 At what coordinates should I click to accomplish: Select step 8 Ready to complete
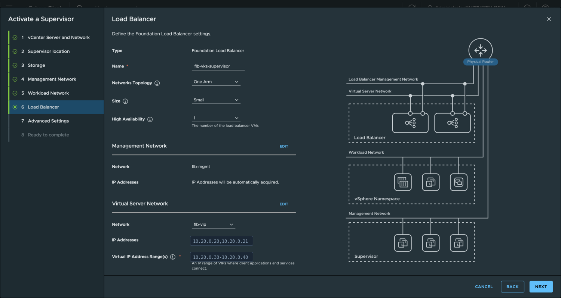[x=56, y=135]
